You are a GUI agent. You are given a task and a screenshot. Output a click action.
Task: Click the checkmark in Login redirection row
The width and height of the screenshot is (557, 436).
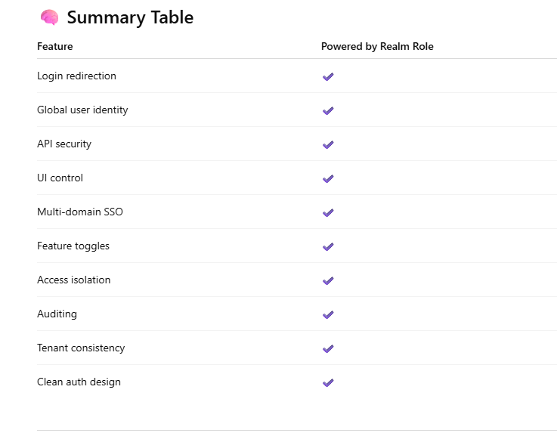tap(328, 77)
